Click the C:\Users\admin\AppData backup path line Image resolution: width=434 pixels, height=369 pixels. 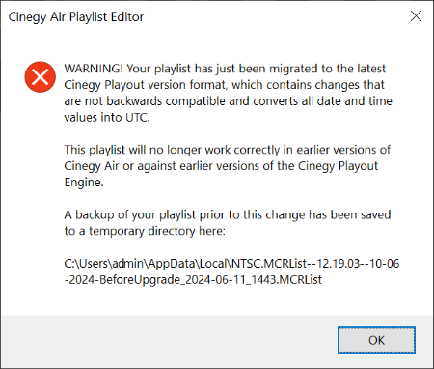coord(231,264)
